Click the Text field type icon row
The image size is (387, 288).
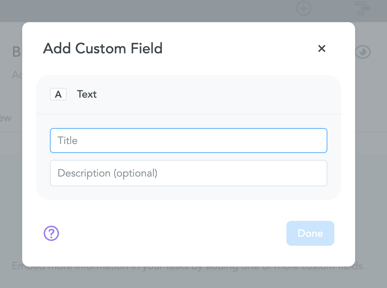coord(189,94)
